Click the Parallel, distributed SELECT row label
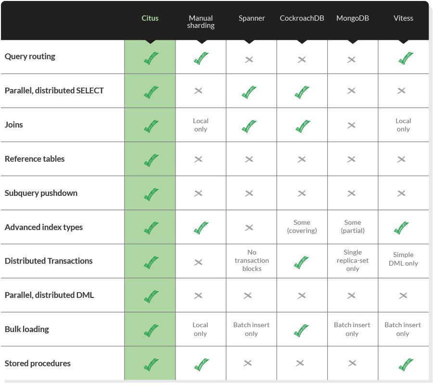This screenshot has height=385, width=433. [x=54, y=90]
